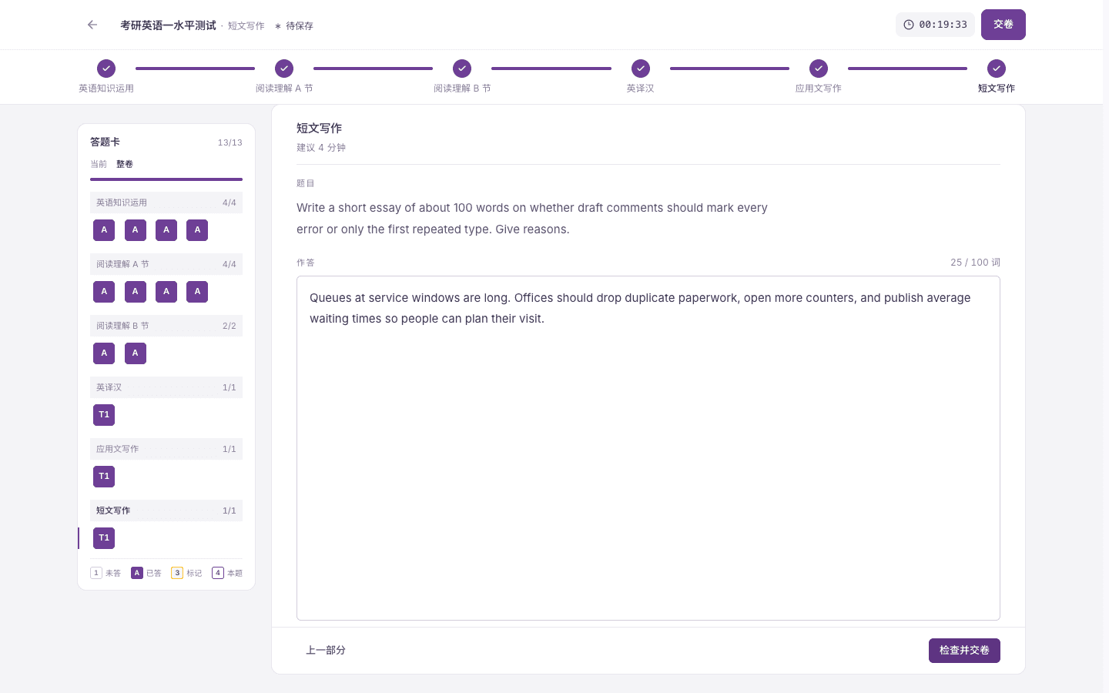Viewport: 1109px width, 693px height.
Task: Open T1 under 短文写作 section
Action: 104,538
